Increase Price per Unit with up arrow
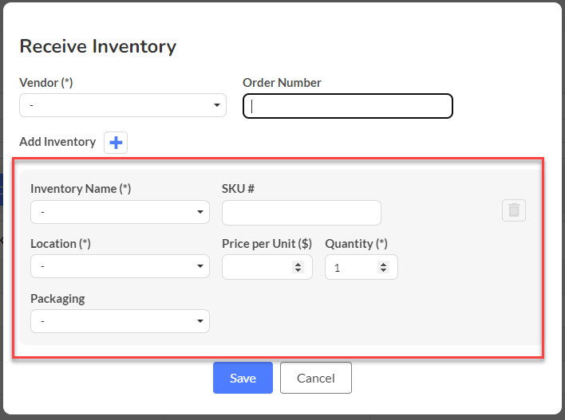The width and height of the screenshot is (565, 420). 298,265
